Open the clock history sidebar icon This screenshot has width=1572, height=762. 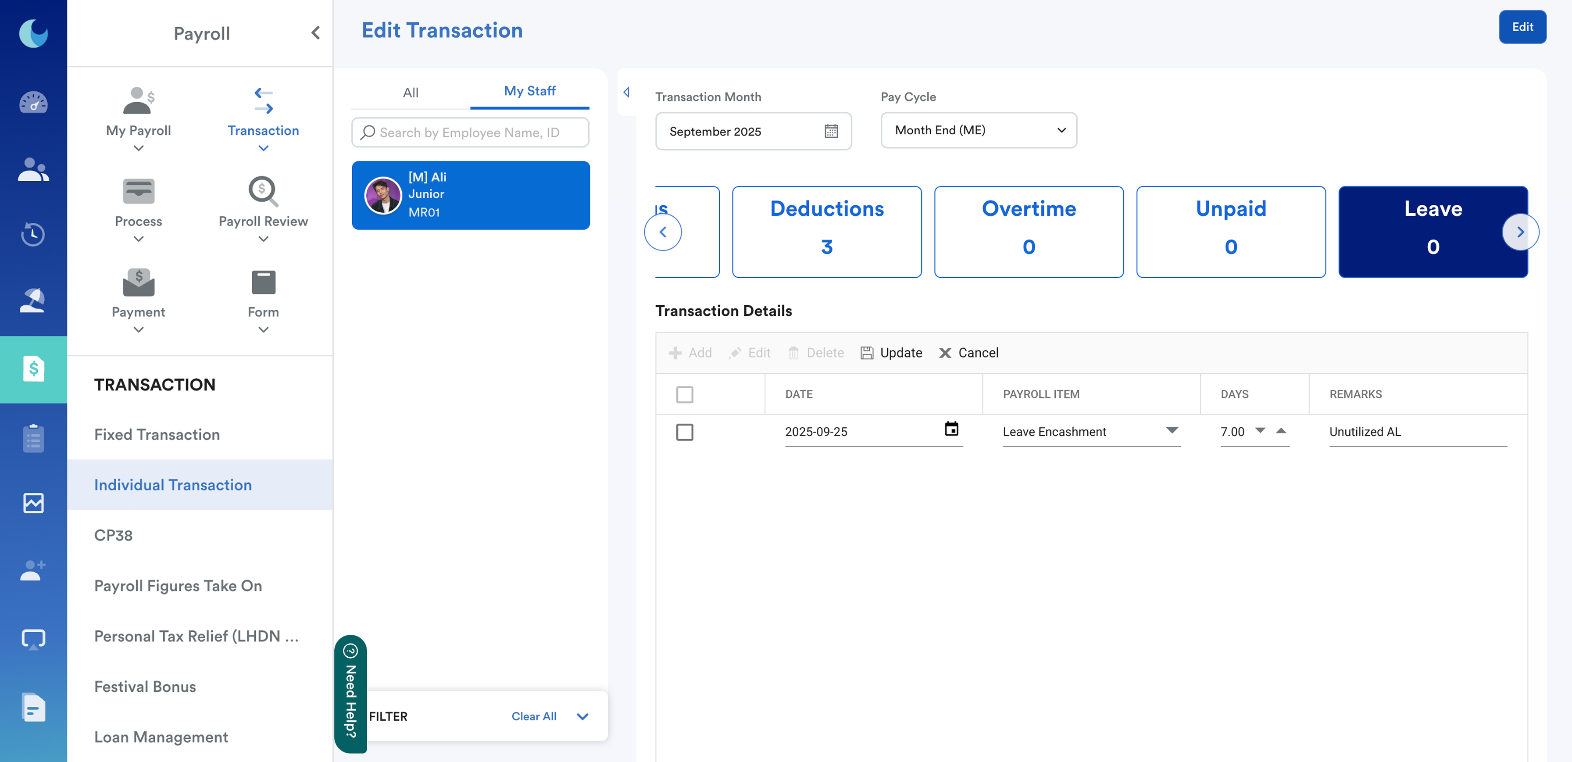click(x=33, y=234)
